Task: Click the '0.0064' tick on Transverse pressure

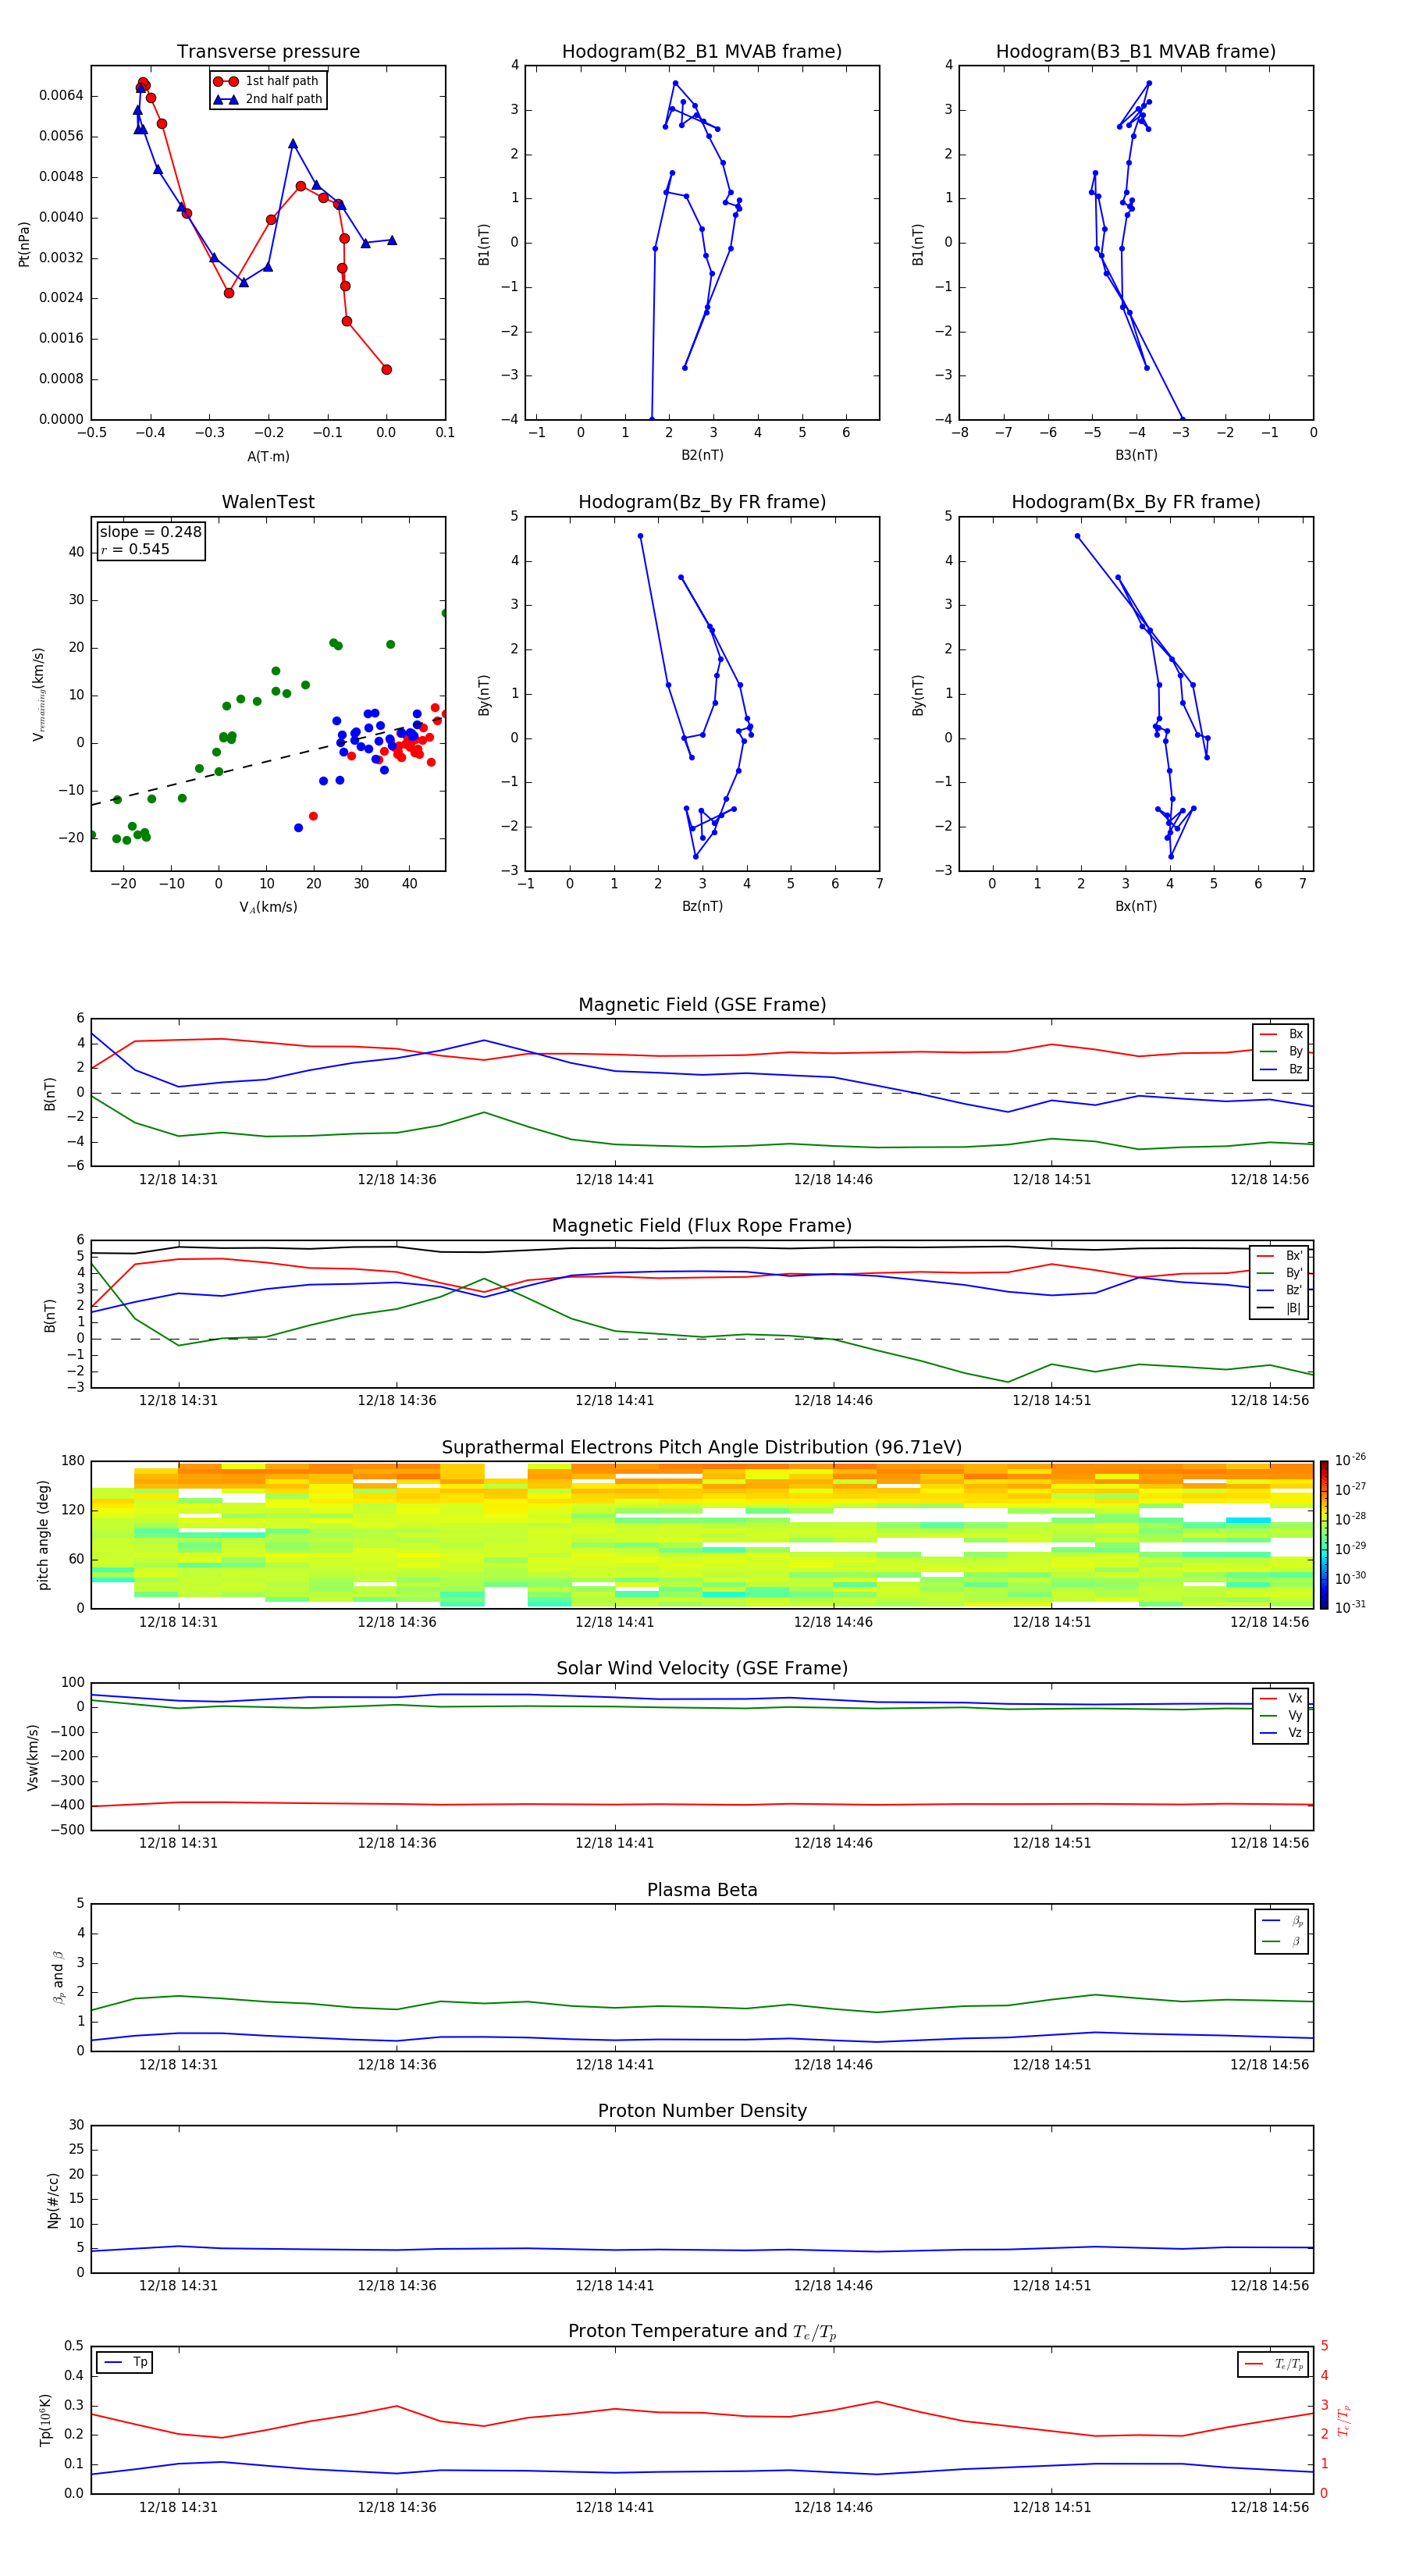Action: (x=61, y=96)
